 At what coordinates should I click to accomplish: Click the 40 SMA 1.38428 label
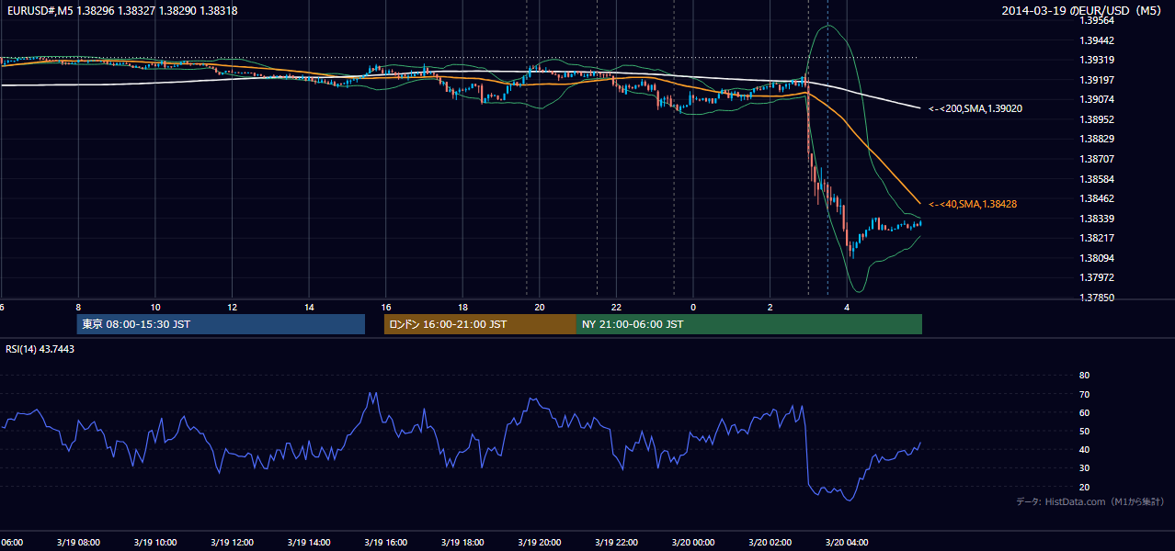click(973, 204)
